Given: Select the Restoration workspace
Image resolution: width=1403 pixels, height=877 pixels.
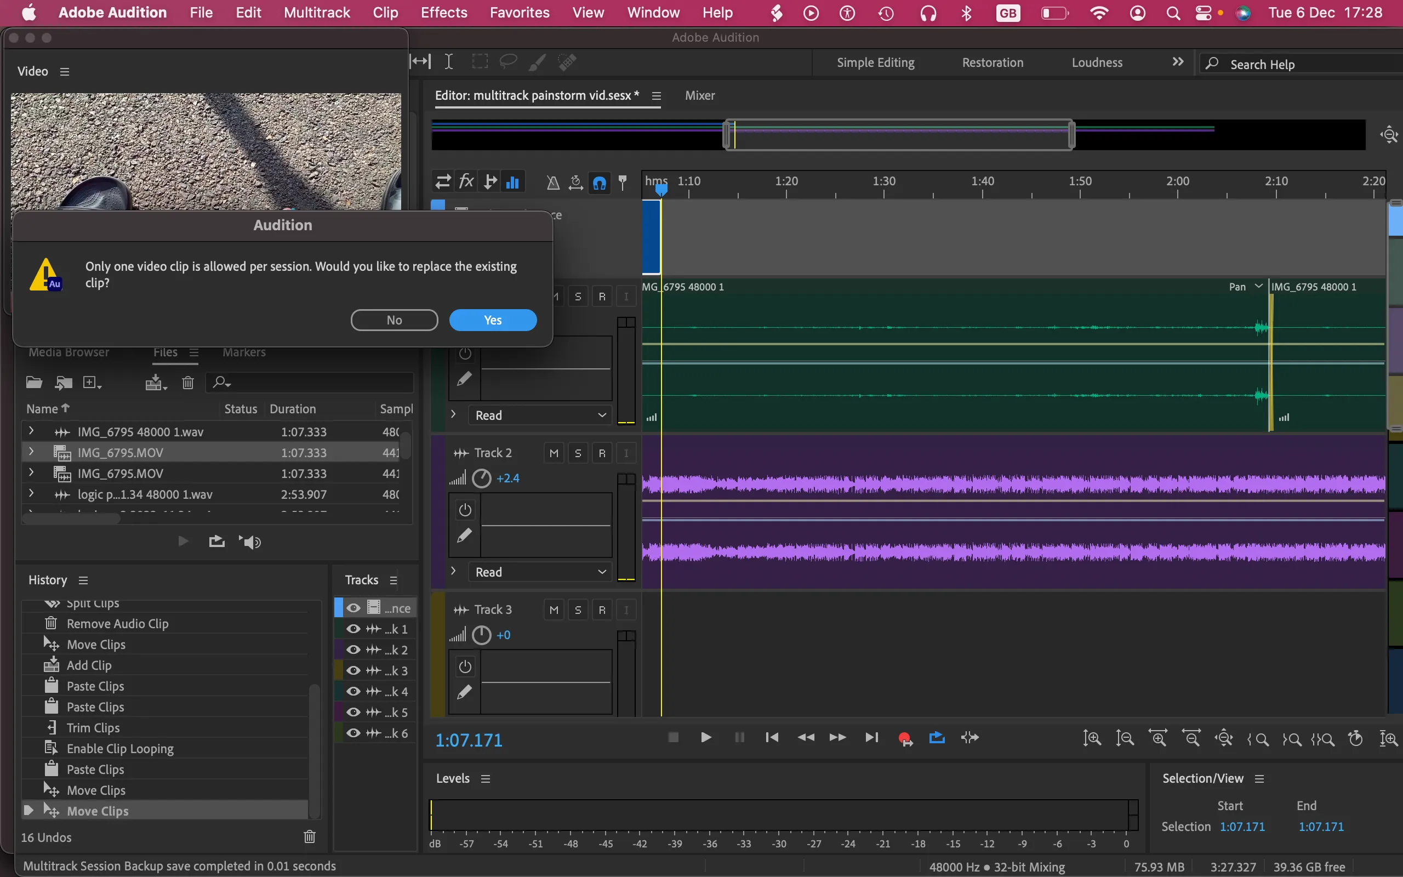Looking at the screenshot, I should point(993,62).
